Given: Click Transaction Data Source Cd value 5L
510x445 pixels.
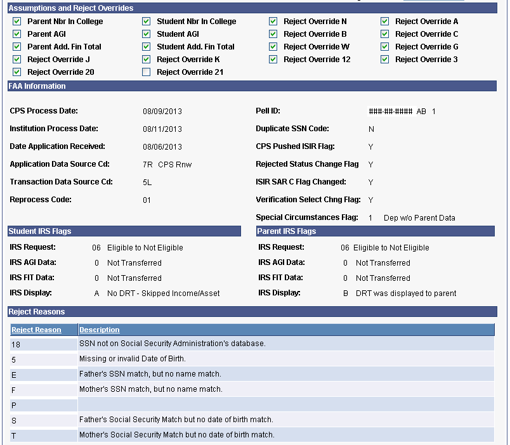Looking at the screenshot, I should tap(147, 183).
